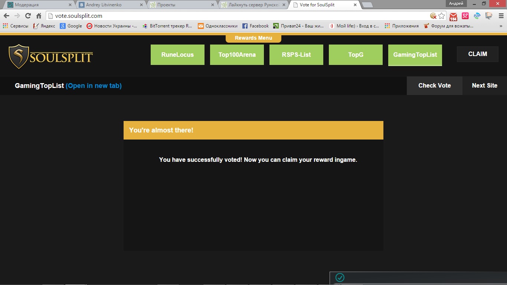Image resolution: width=507 pixels, height=285 pixels.
Task: Select the RuneLocus voting site
Action: (x=177, y=55)
